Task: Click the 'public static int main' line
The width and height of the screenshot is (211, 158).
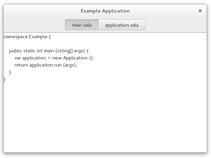Action: coord(49,51)
